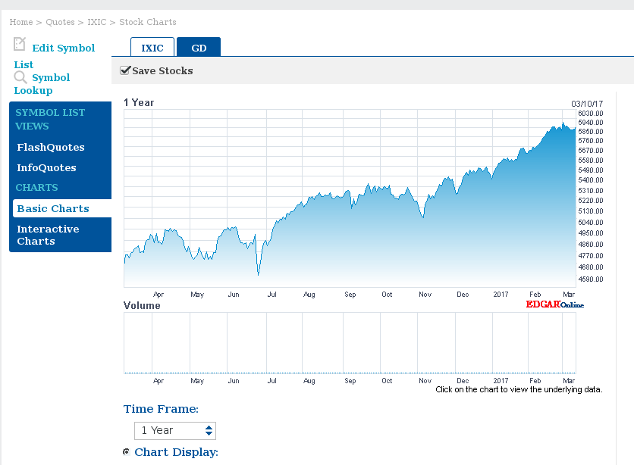
Task: Click the Symbol Lookup link text
Action: [42, 83]
